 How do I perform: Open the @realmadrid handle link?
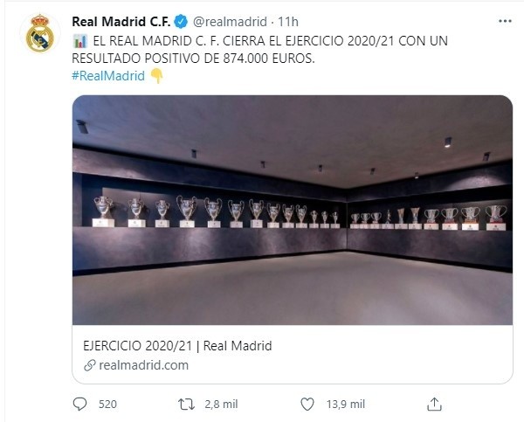230,22
